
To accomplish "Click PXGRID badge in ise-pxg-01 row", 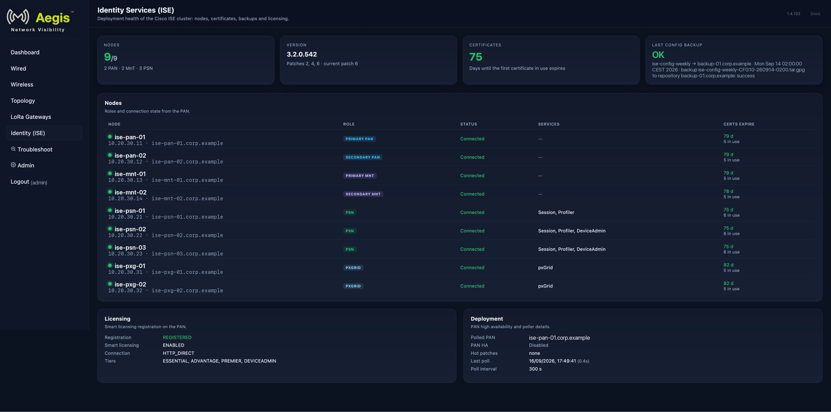I will click(x=353, y=268).
